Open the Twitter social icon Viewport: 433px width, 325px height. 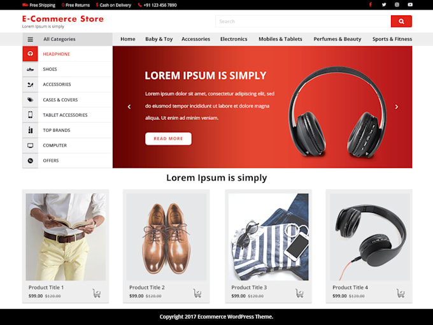click(384, 4)
